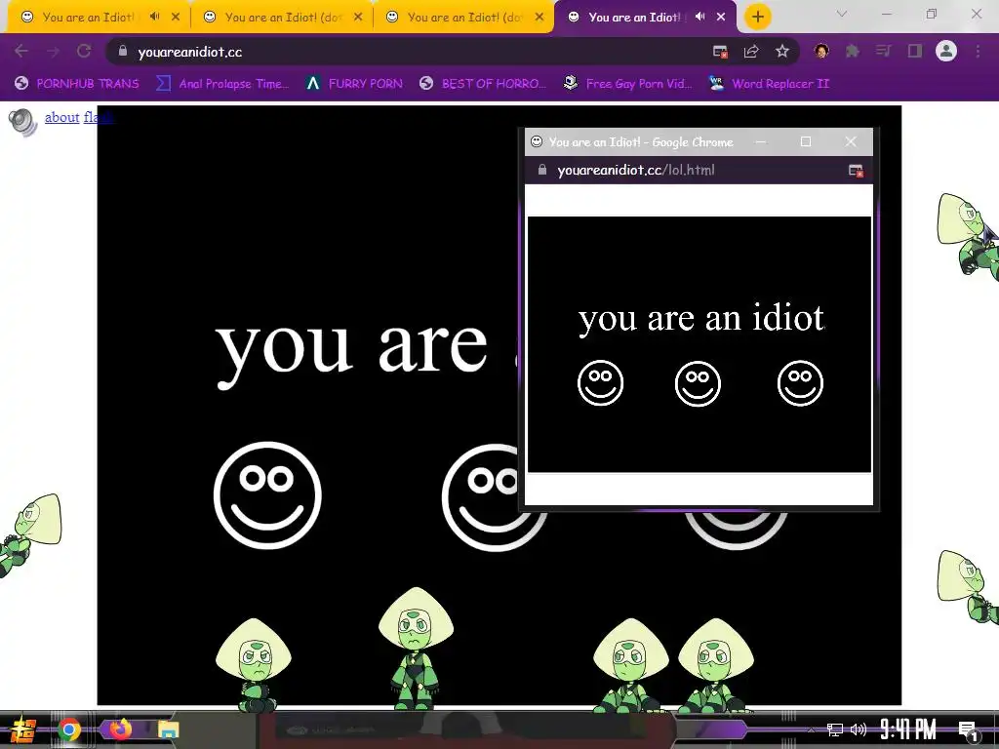Switch to the first You are an Idiot tab
Image resolution: width=999 pixels, height=749 pixels.
(x=88, y=18)
